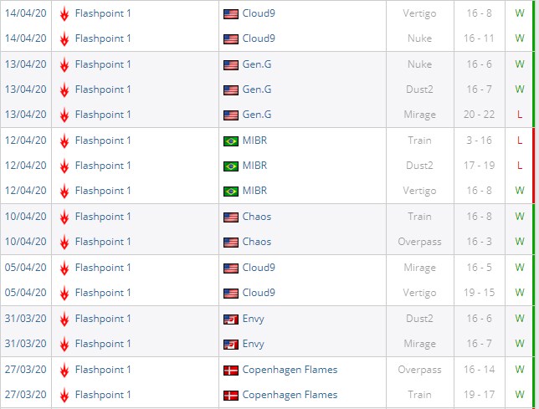Viewport: 539px width, 409px height.
Task: Click US flag beside Cloud9 in 19 - 15 row
Action: coord(231,293)
